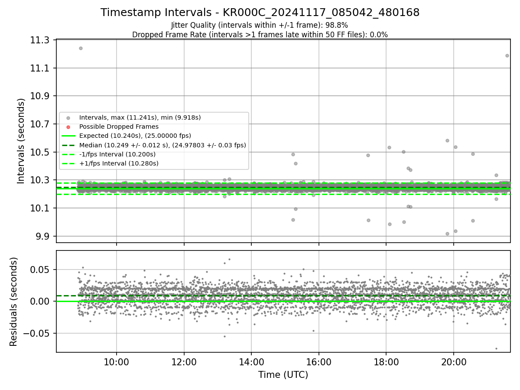Select legend entry '+1/fps Interval (10.280s)'

[x=119, y=163]
